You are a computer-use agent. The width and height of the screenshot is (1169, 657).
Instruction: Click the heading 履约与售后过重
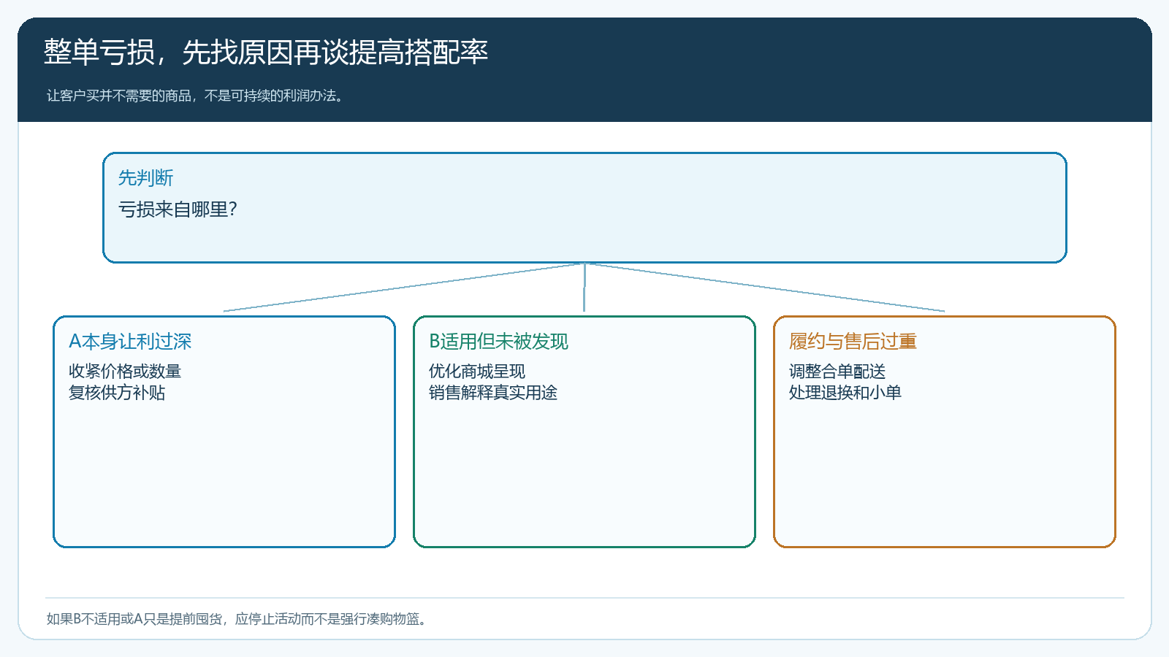tap(853, 342)
